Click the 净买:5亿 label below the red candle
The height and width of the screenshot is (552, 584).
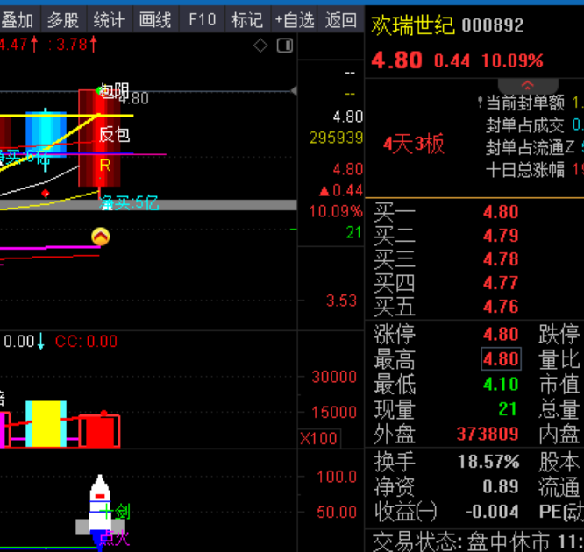click(129, 203)
